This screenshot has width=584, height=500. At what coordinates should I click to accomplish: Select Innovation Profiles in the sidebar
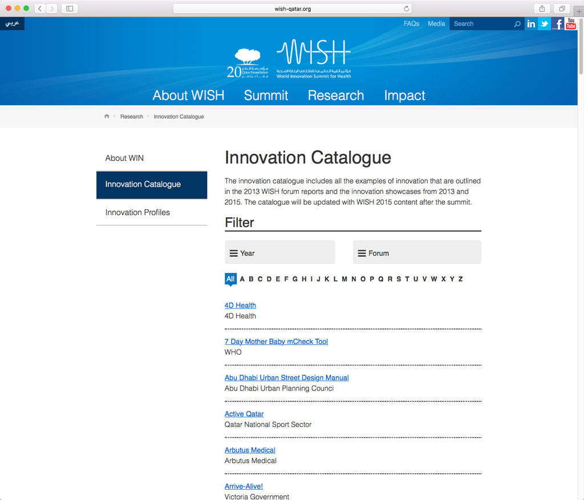coord(152,212)
